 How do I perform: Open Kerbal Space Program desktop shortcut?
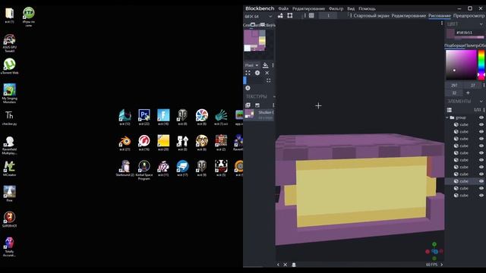pos(144,170)
